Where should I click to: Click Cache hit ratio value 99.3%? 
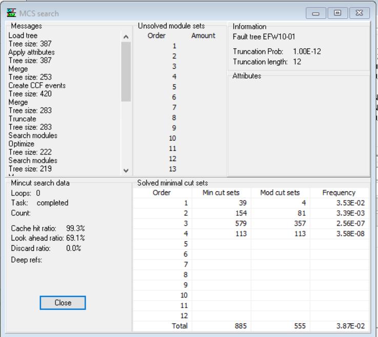(75, 228)
